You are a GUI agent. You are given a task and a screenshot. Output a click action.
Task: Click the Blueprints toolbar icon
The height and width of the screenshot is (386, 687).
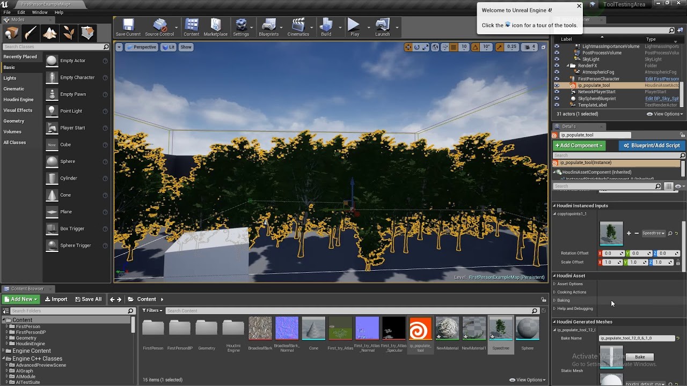(x=268, y=27)
